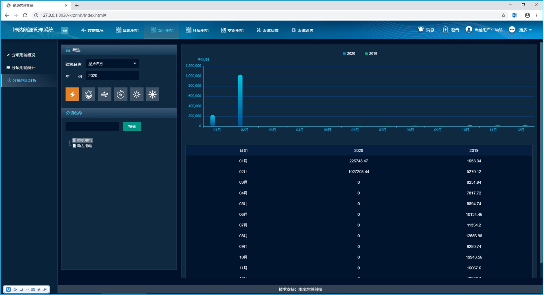Focus the 年份 year input field
544x295 pixels.
[x=112, y=76]
